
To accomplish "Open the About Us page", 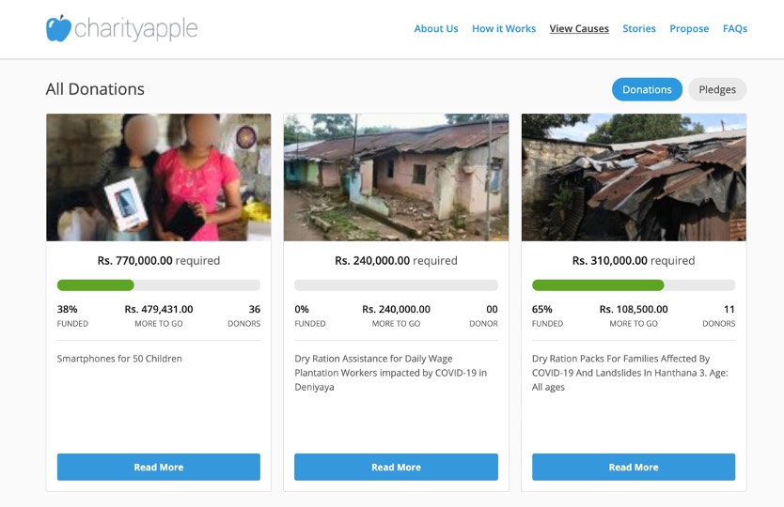I will [x=436, y=29].
